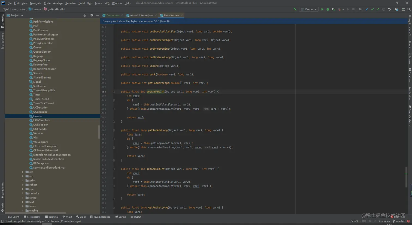Click Git update project arrow
412x225 pixels.
point(367,9)
